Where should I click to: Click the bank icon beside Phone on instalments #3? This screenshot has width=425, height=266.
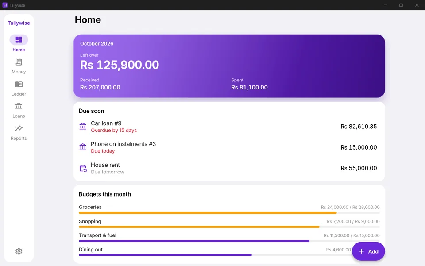83,147
